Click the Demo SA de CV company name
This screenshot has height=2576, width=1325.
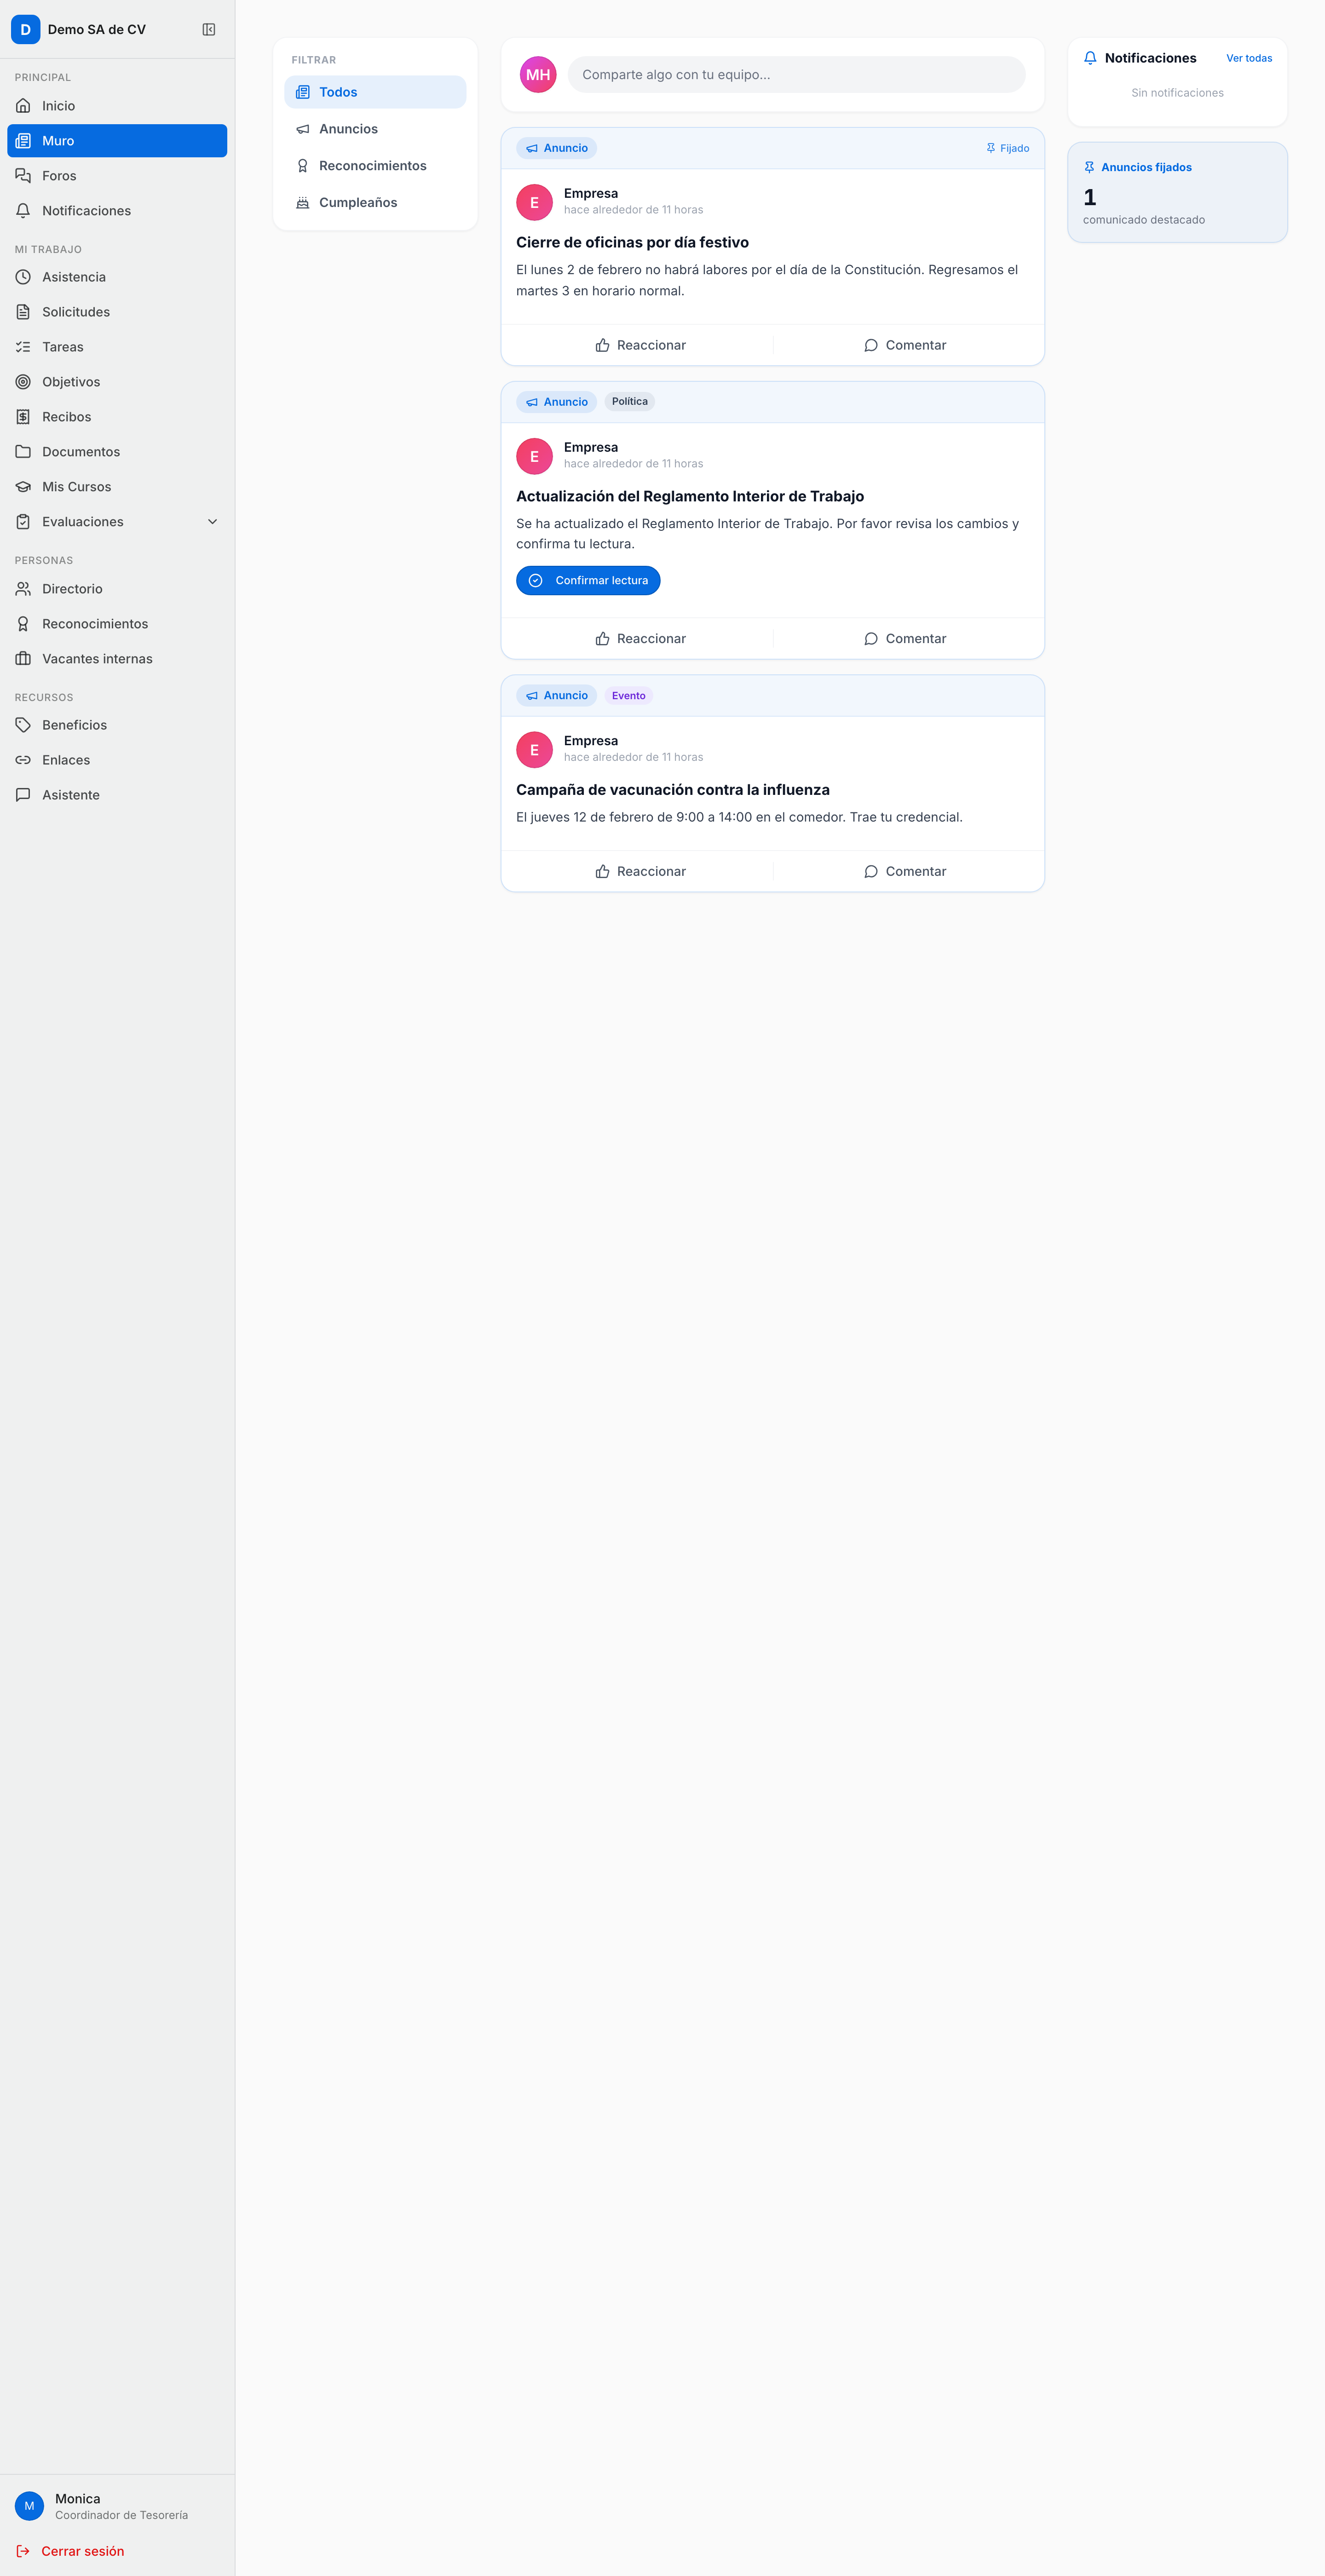[x=97, y=30]
